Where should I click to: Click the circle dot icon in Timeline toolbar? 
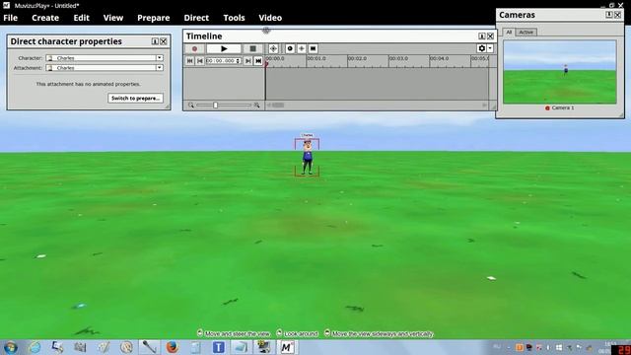tap(290, 48)
